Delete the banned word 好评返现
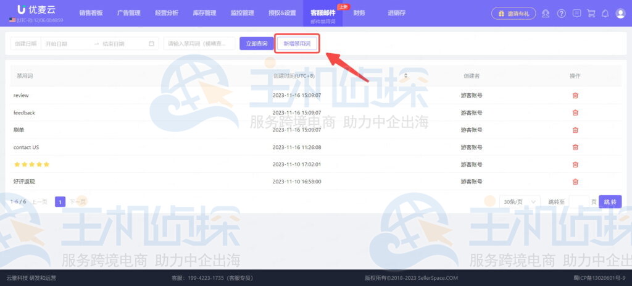This screenshot has width=632, height=286. click(575, 182)
